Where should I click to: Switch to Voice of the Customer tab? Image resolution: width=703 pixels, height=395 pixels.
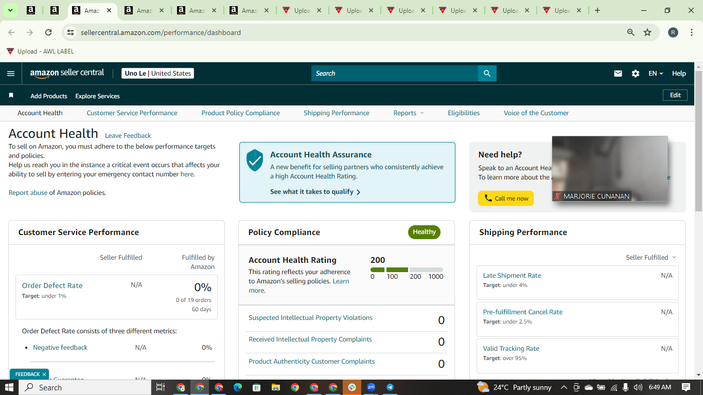(x=536, y=113)
